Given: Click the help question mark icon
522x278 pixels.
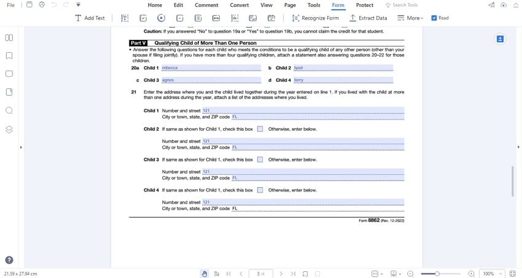Looking at the screenshot, I should [x=9, y=260].
